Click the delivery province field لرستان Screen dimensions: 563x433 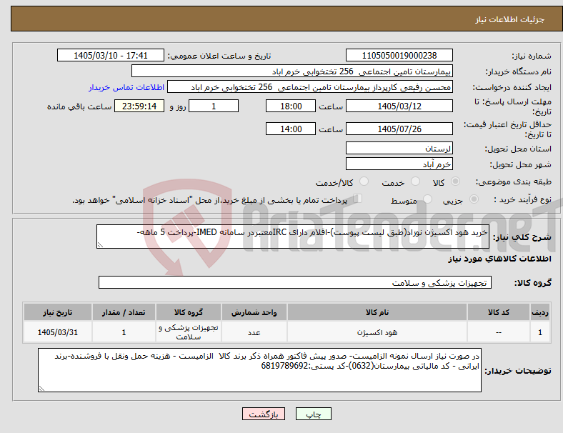[399, 148]
